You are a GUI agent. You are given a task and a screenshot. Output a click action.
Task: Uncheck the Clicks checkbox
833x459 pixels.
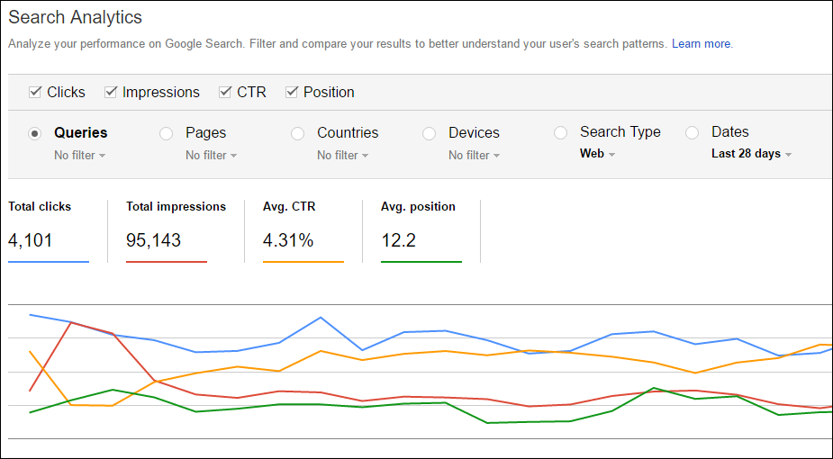point(35,93)
